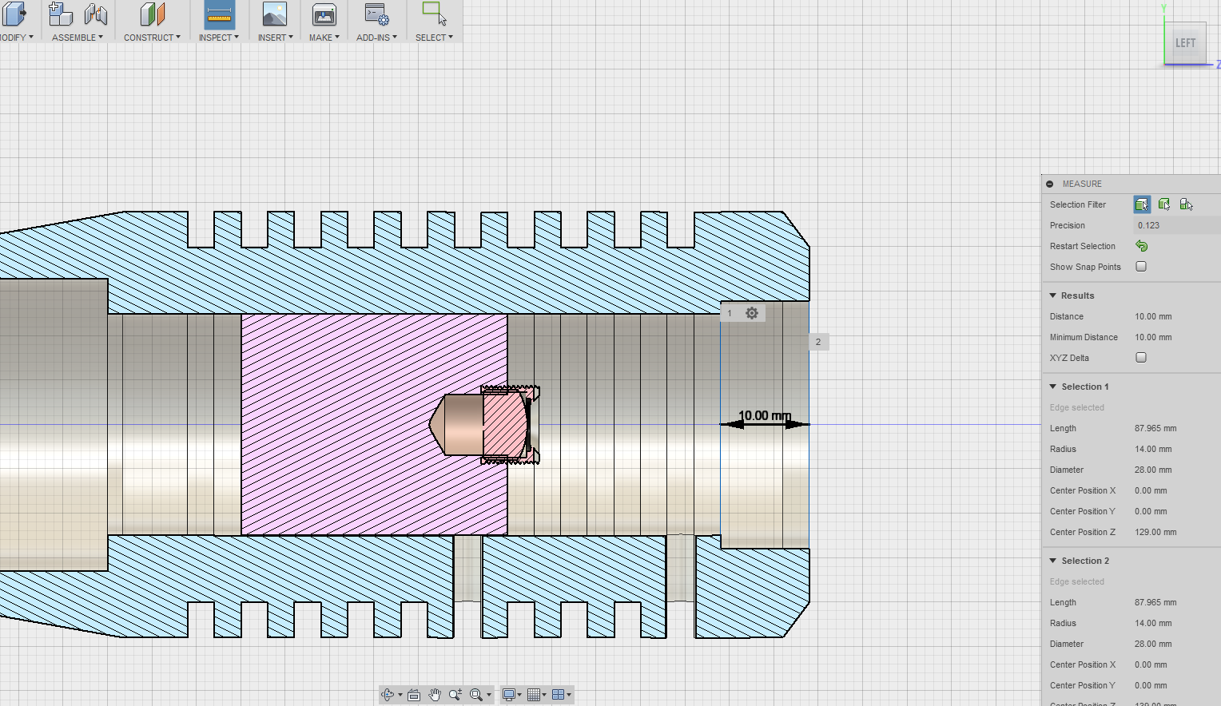
Task: Select the Joint tool icon
Action: coord(95,14)
